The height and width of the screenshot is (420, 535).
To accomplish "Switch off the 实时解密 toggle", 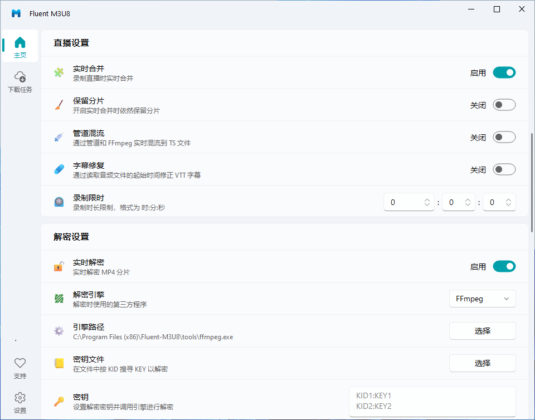I will (x=504, y=267).
